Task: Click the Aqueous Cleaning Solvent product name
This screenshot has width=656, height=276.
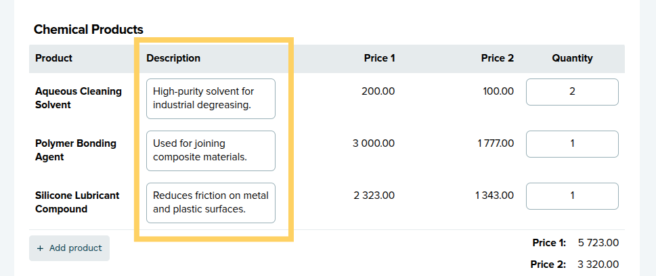Action: (79, 98)
